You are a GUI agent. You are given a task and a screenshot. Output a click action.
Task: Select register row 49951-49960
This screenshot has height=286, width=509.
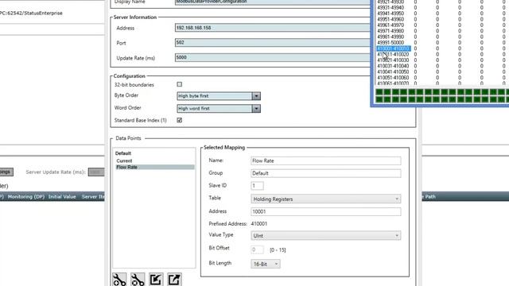390,19
